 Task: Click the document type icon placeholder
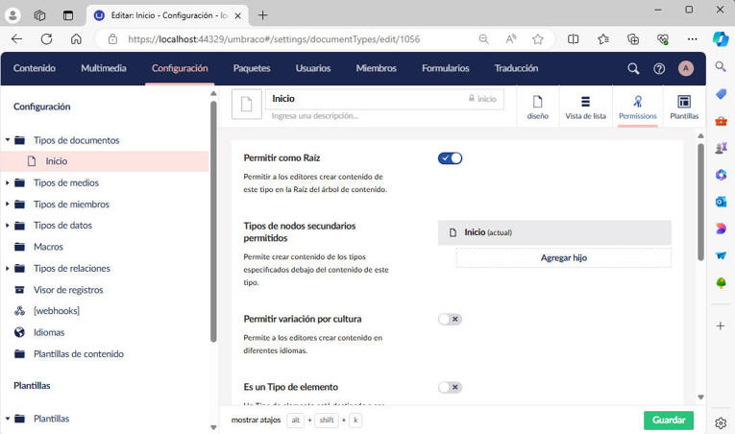point(247,104)
